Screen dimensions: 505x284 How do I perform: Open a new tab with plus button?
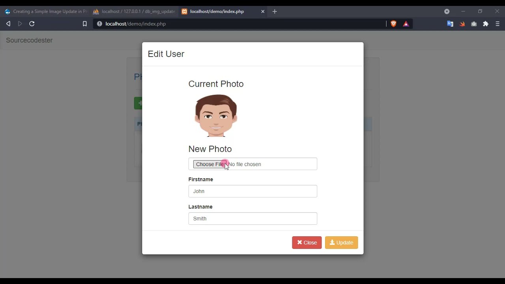click(275, 11)
